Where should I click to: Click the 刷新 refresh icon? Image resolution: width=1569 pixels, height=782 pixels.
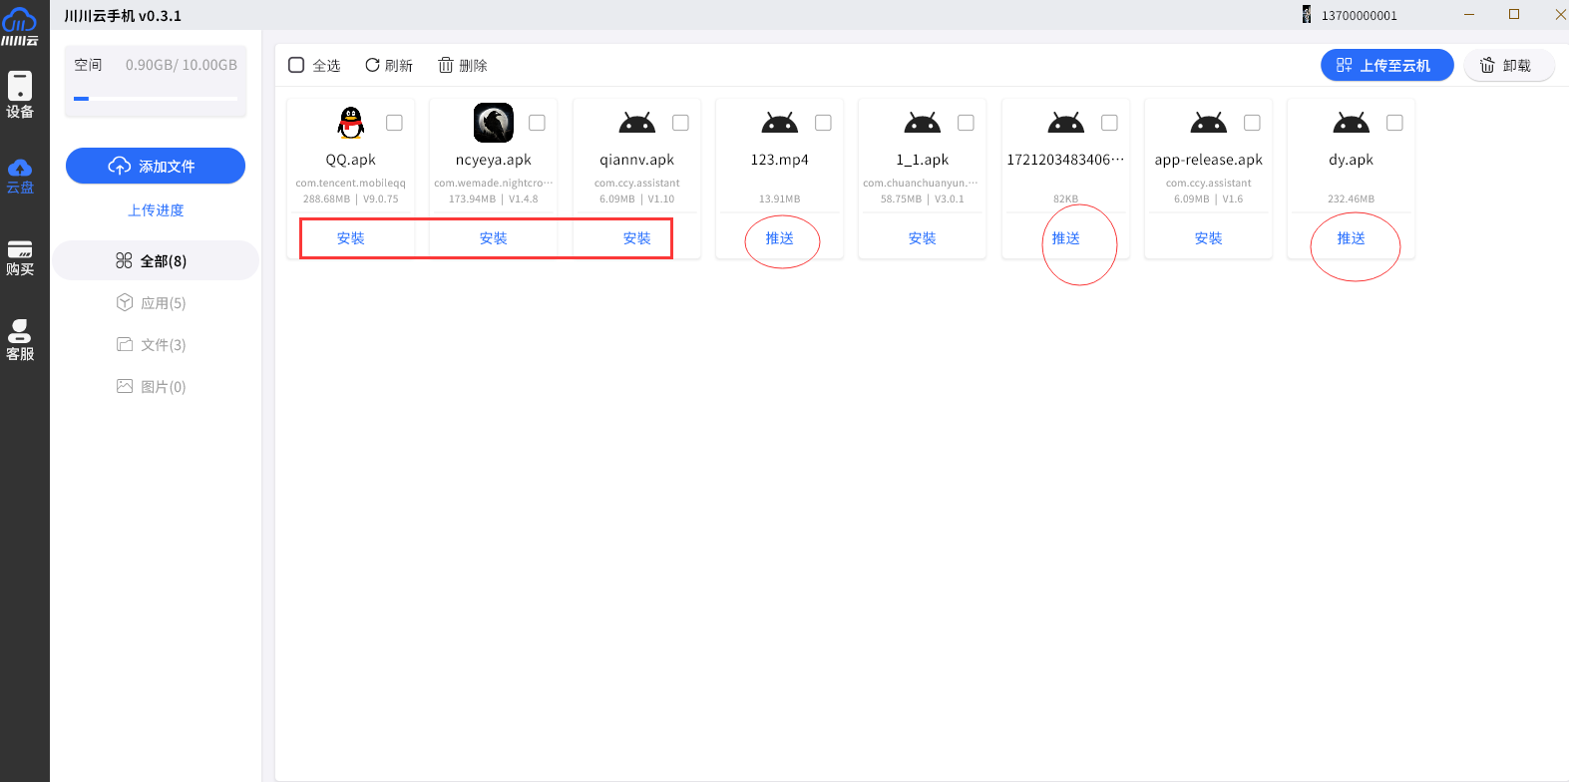(x=372, y=65)
